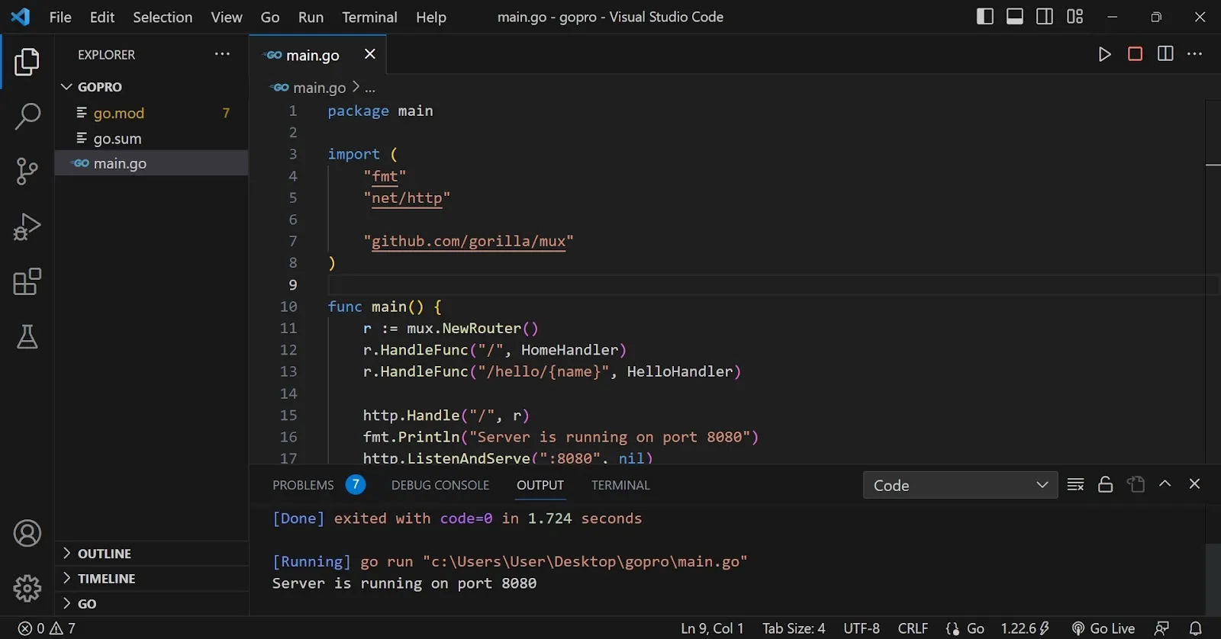Click the feedback icon in status bar
This screenshot has width=1221, height=639.
click(x=1161, y=628)
